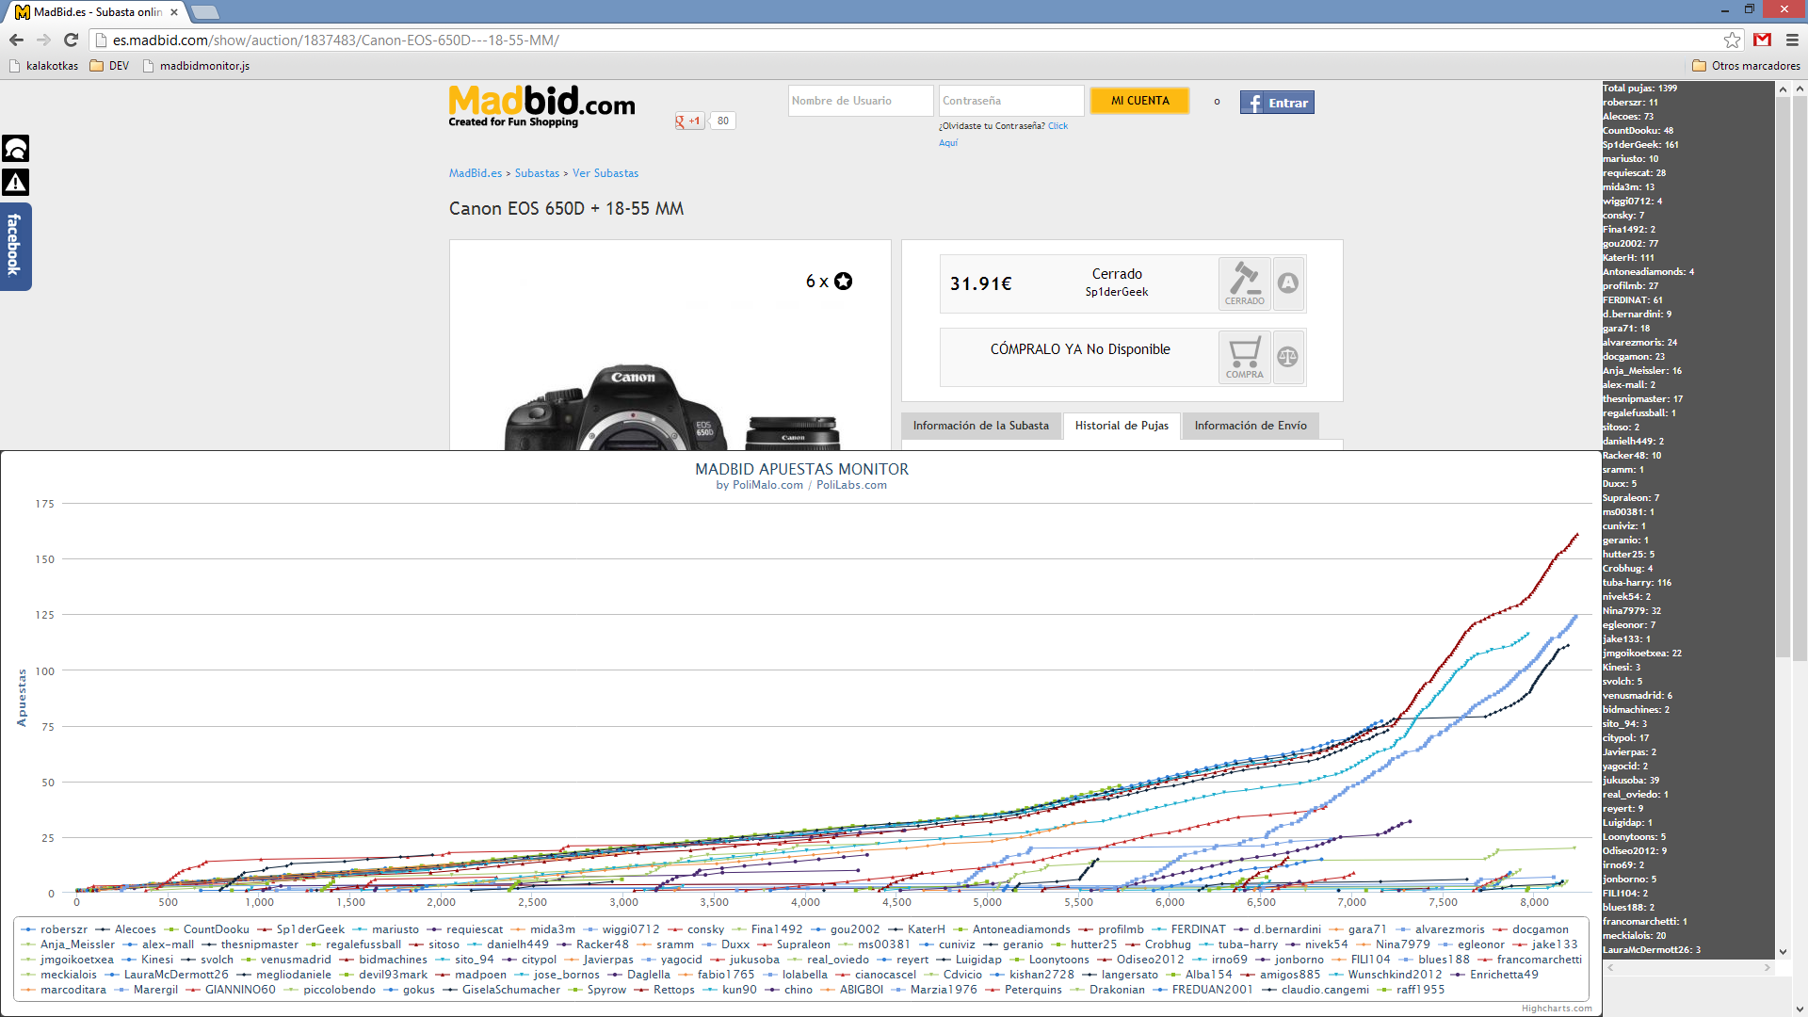1808x1017 pixels.
Task: Click the Madbid.com logo
Action: (541, 105)
